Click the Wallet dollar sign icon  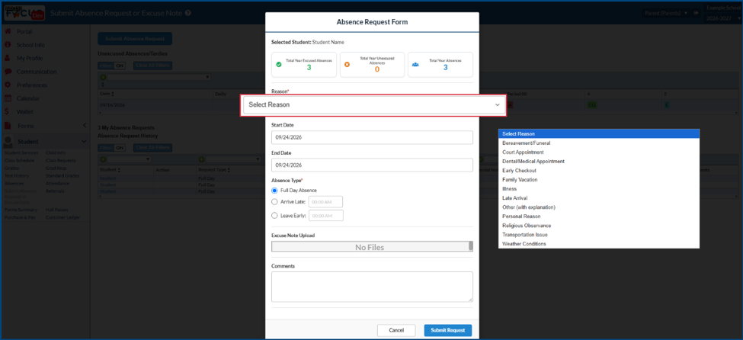[x=7, y=111]
